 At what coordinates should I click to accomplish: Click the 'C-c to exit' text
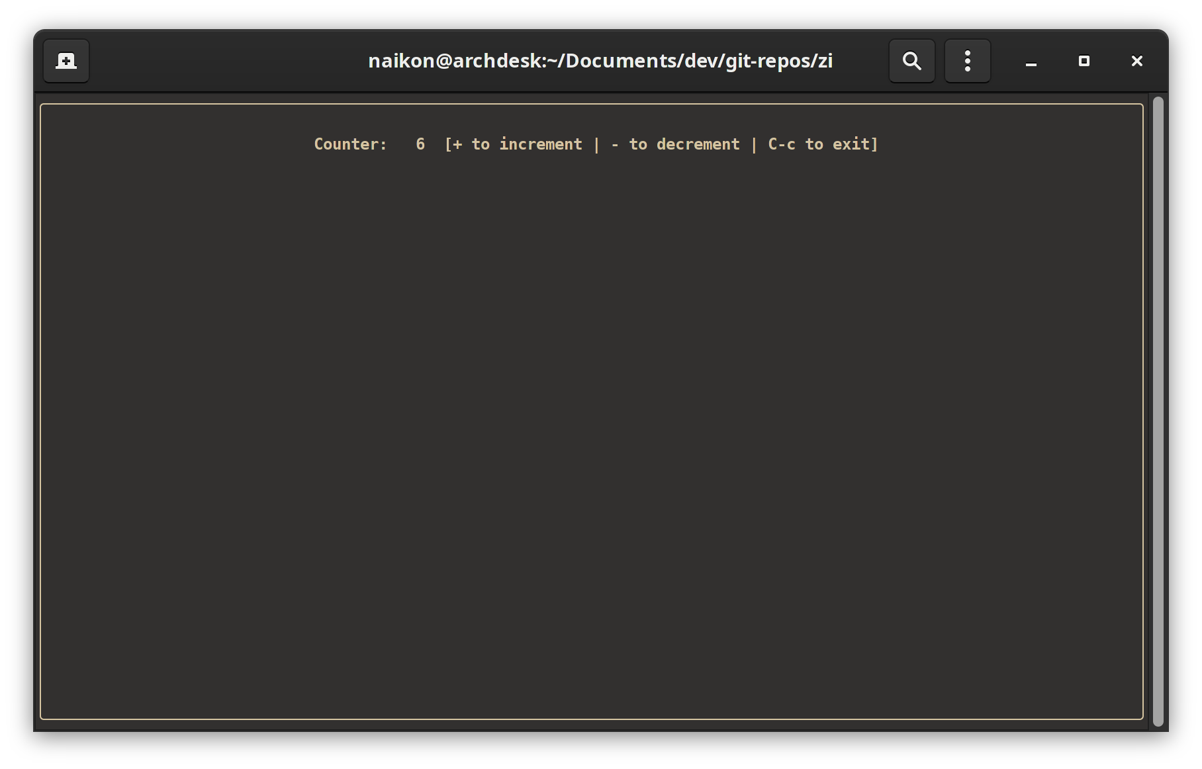coord(819,144)
